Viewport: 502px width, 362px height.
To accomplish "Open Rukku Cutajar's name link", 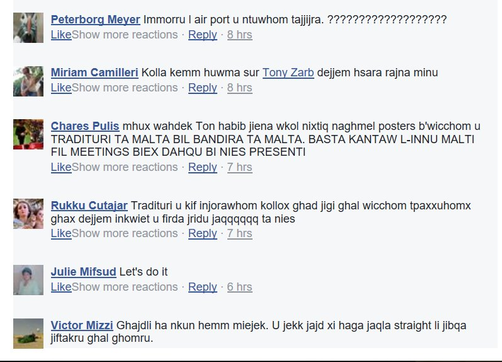I will [89, 206].
